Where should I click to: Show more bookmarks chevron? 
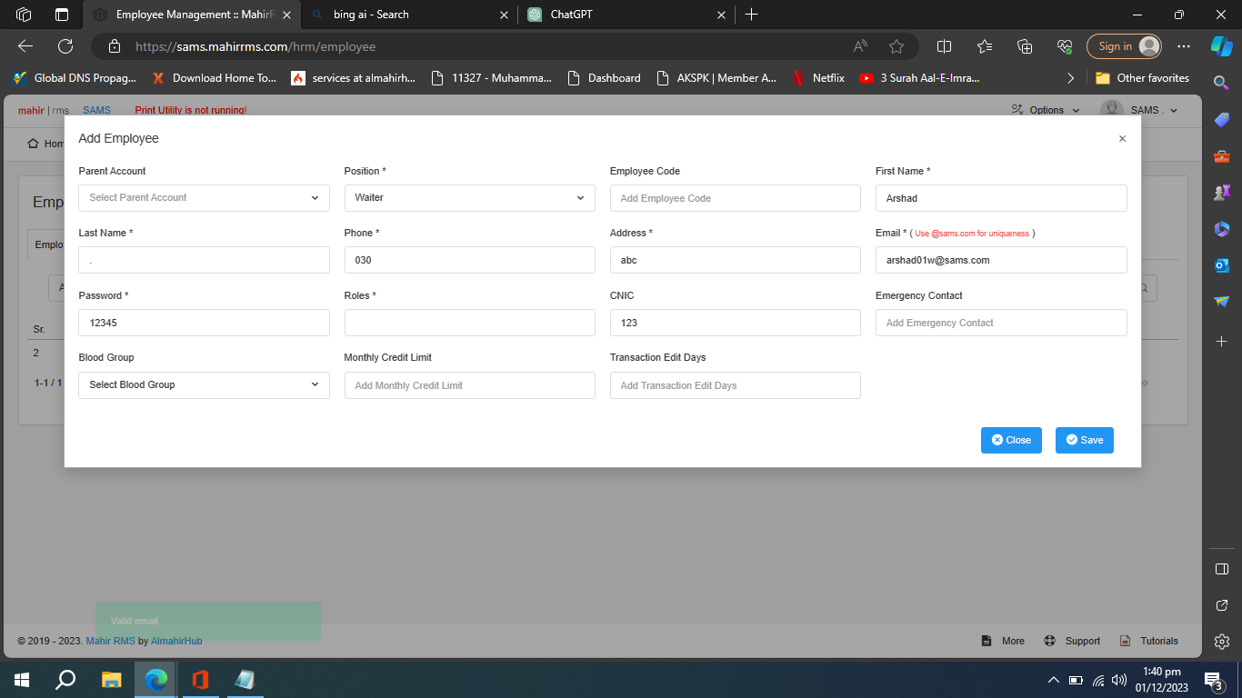pyautogui.click(x=1070, y=78)
